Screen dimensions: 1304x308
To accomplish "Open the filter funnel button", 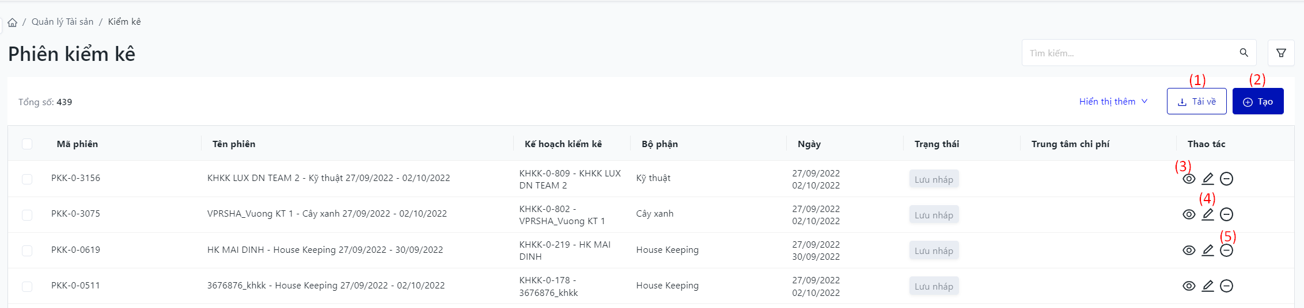I will 1281,53.
